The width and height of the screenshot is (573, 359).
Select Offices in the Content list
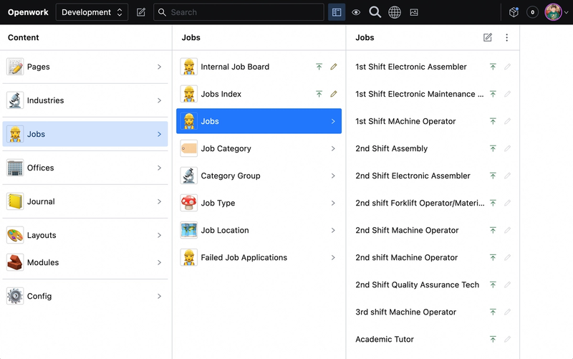(85, 168)
